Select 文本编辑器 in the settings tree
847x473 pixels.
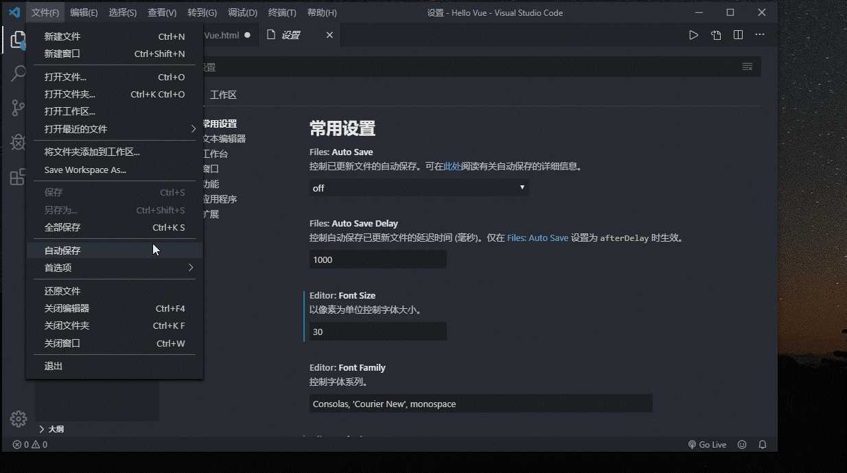click(x=224, y=139)
